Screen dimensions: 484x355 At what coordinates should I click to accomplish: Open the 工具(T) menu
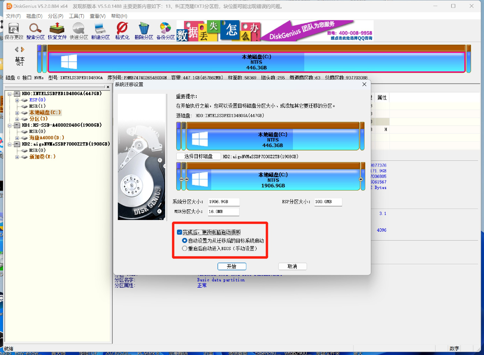[76, 16]
